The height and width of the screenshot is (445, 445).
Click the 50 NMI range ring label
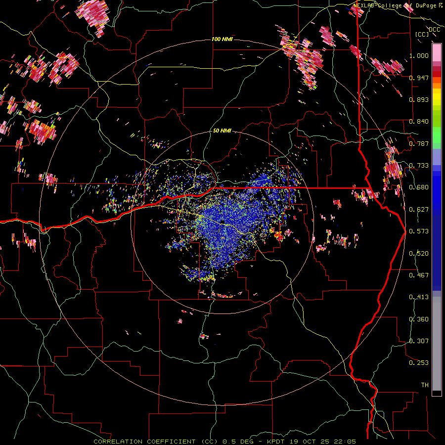[x=222, y=131]
